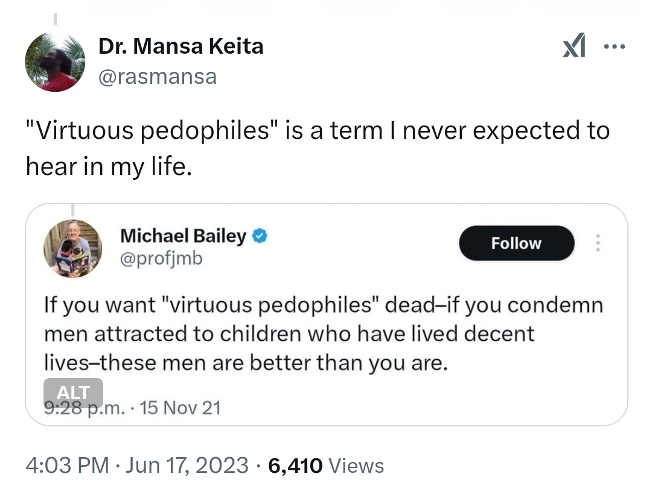
Task: Click the Jun 17, 2023 date
Action: click(187, 466)
